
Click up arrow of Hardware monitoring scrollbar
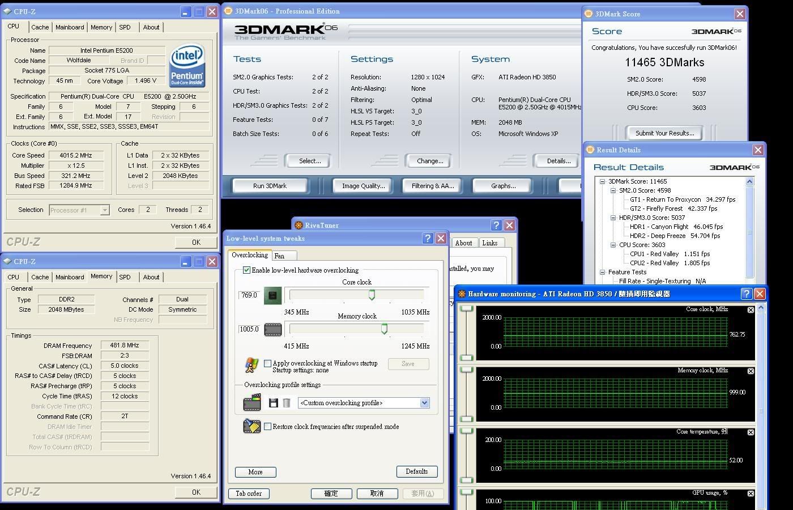pos(761,308)
